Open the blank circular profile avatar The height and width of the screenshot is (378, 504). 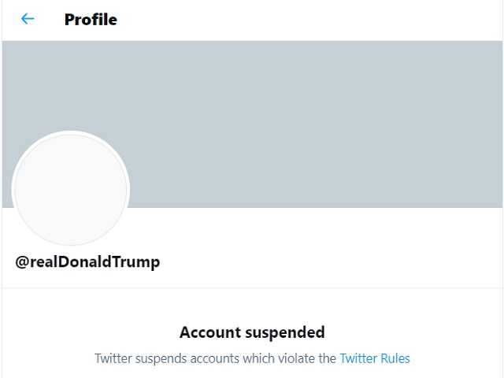(x=71, y=189)
